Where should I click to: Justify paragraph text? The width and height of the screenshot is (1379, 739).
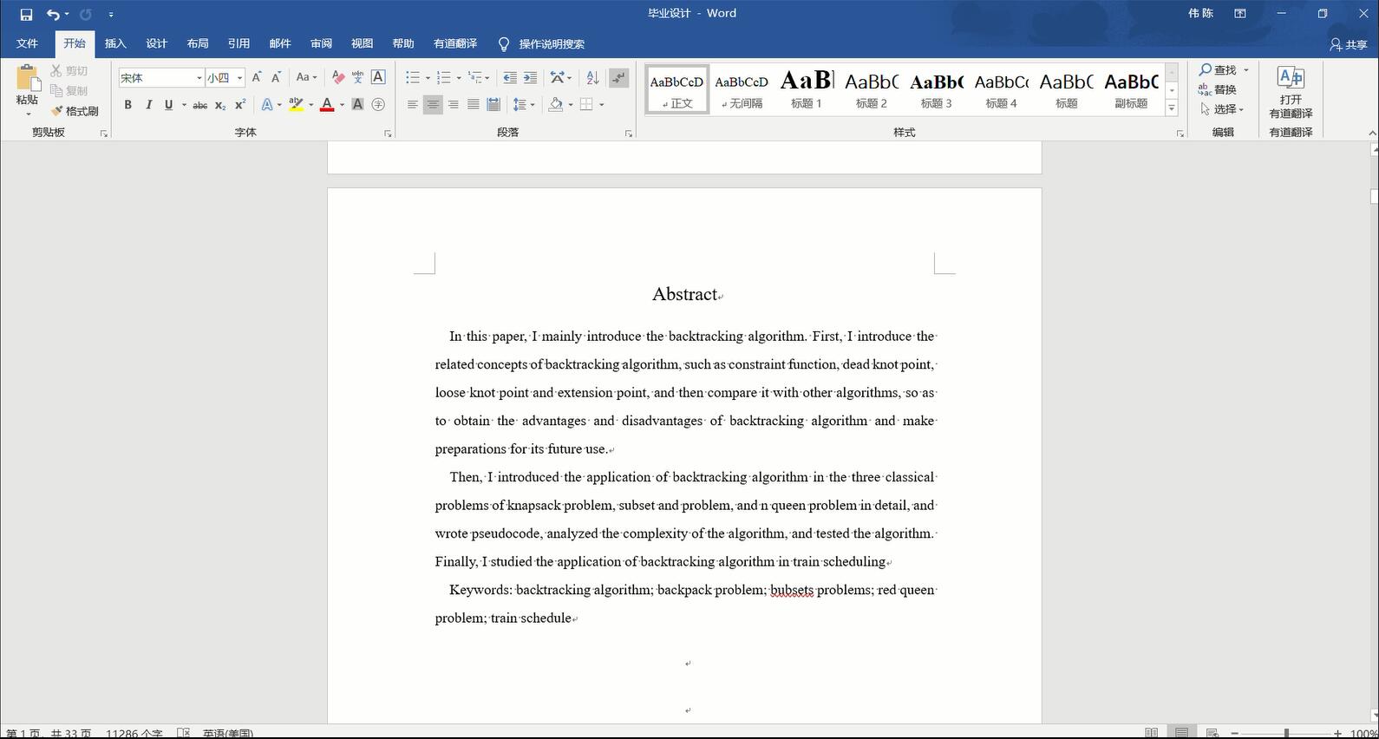473,105
